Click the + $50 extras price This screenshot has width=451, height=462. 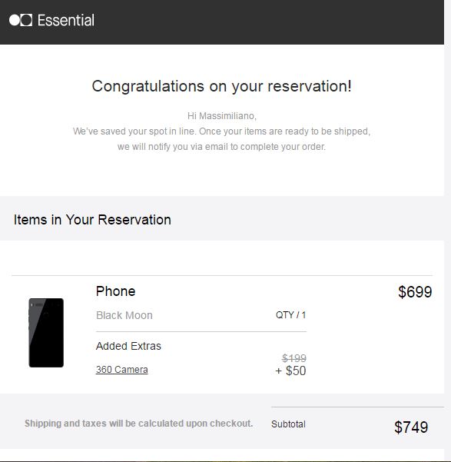pos(290,371)
